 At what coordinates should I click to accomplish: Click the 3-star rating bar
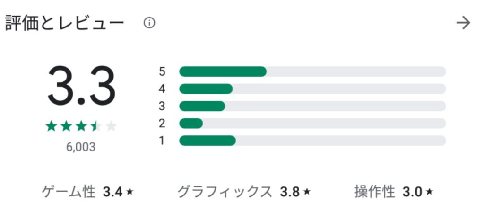(x=312, y=106)
